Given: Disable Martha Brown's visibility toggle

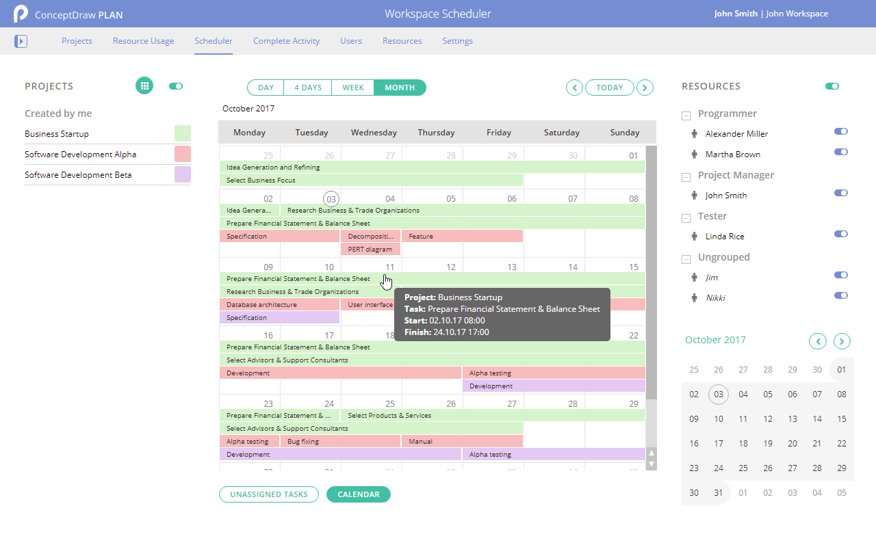Looking at the screenshot, I should (840, 152).
